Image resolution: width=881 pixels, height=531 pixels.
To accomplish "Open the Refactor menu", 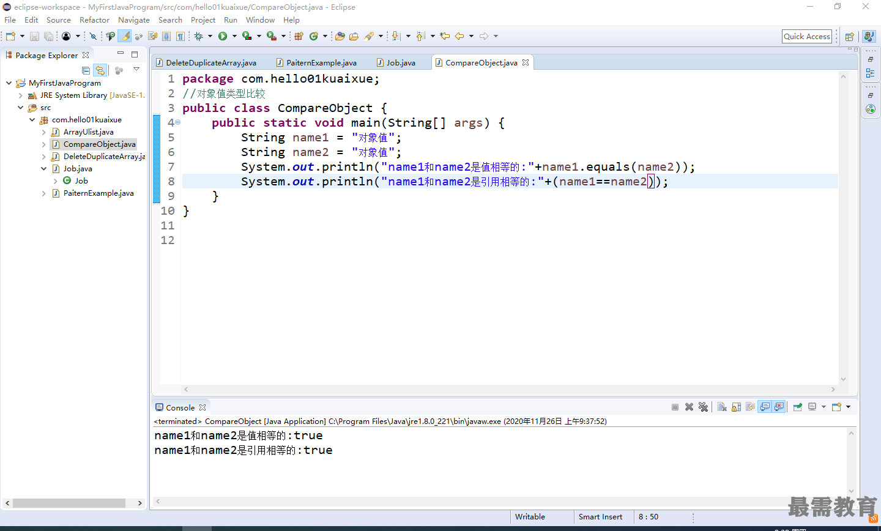I will pyautogui.click(x=94, y=20).
